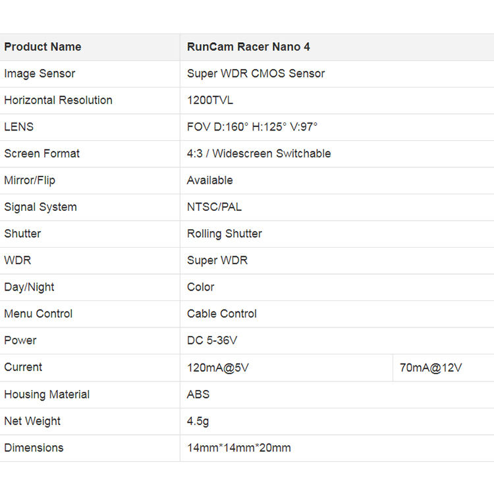This screenshot has width=494, height=494.
Task: Select the ABS material value
Action: (198, 395)
